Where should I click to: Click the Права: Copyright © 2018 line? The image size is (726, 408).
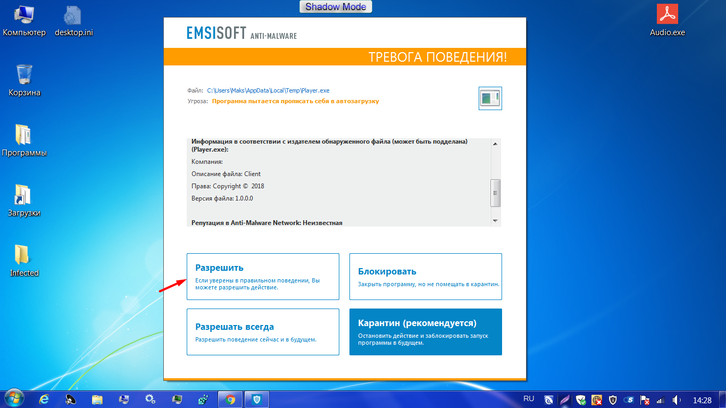pyautogui.click(x=228, y=186)
